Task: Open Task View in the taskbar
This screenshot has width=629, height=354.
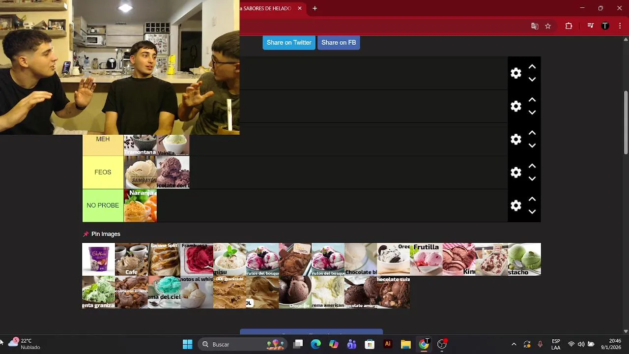Action: pyautogui.click(x=298, y=344)
